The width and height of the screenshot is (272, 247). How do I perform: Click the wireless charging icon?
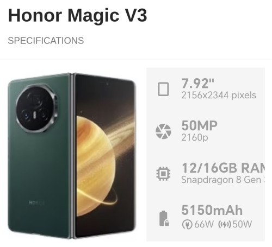[x=225, y=224]
